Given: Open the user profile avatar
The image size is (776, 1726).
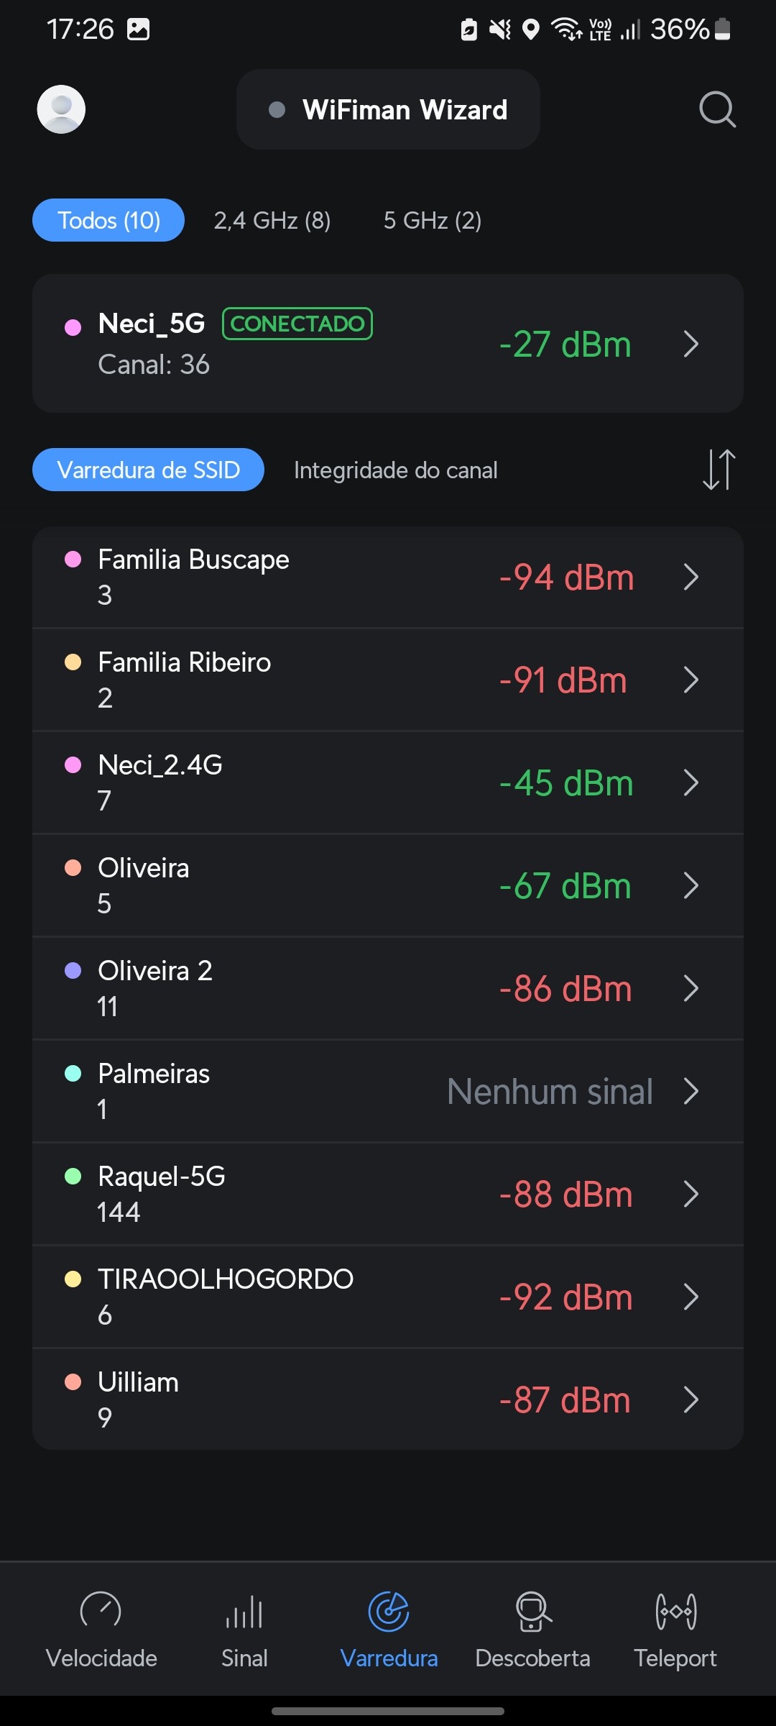Looking at the screenshot, I should [x=61, y=109].
